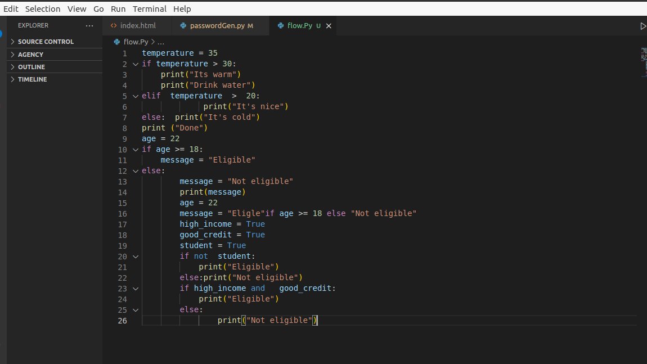Open the Terminal menu
Viewport: 647px width, 364px height.
click(149, 8)
